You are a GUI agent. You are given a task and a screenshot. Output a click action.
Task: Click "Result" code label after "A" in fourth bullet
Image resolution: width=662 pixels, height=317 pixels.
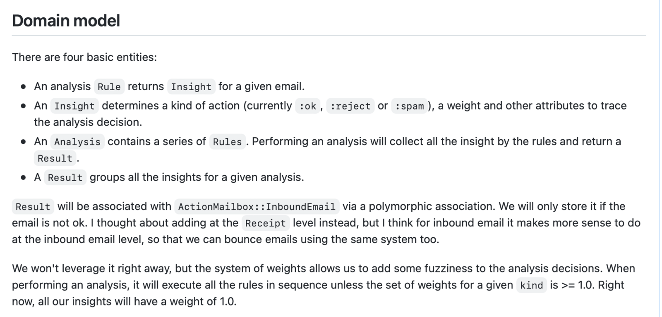coord(65,178)
